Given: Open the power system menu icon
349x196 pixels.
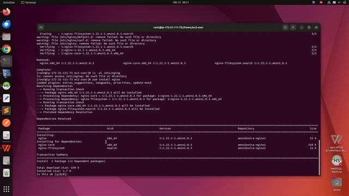Looking at the screenshot, I should [345, 2].
